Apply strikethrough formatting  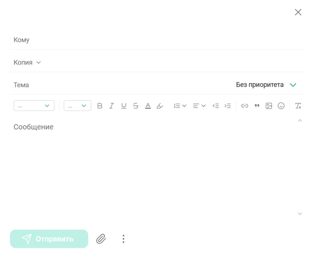click(x=136, y=106)
